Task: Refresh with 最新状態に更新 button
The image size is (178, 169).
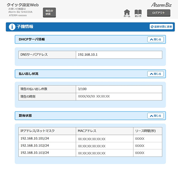Action: click(161, 27)
